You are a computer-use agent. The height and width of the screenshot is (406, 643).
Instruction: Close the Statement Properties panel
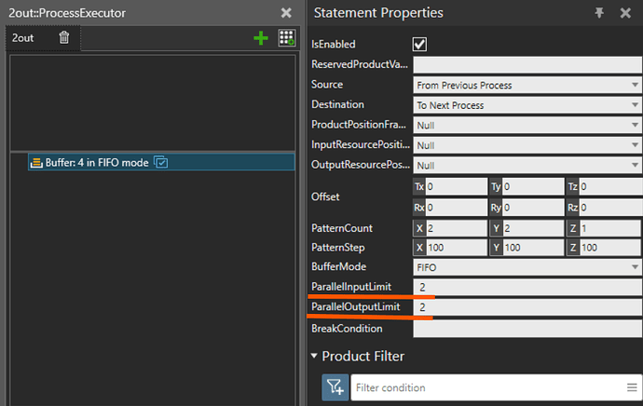pos(625,13)
